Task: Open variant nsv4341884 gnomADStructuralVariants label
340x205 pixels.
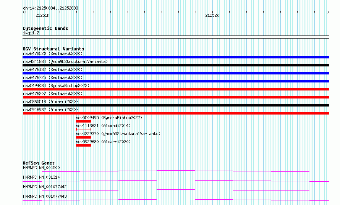Action: [65, 61]
